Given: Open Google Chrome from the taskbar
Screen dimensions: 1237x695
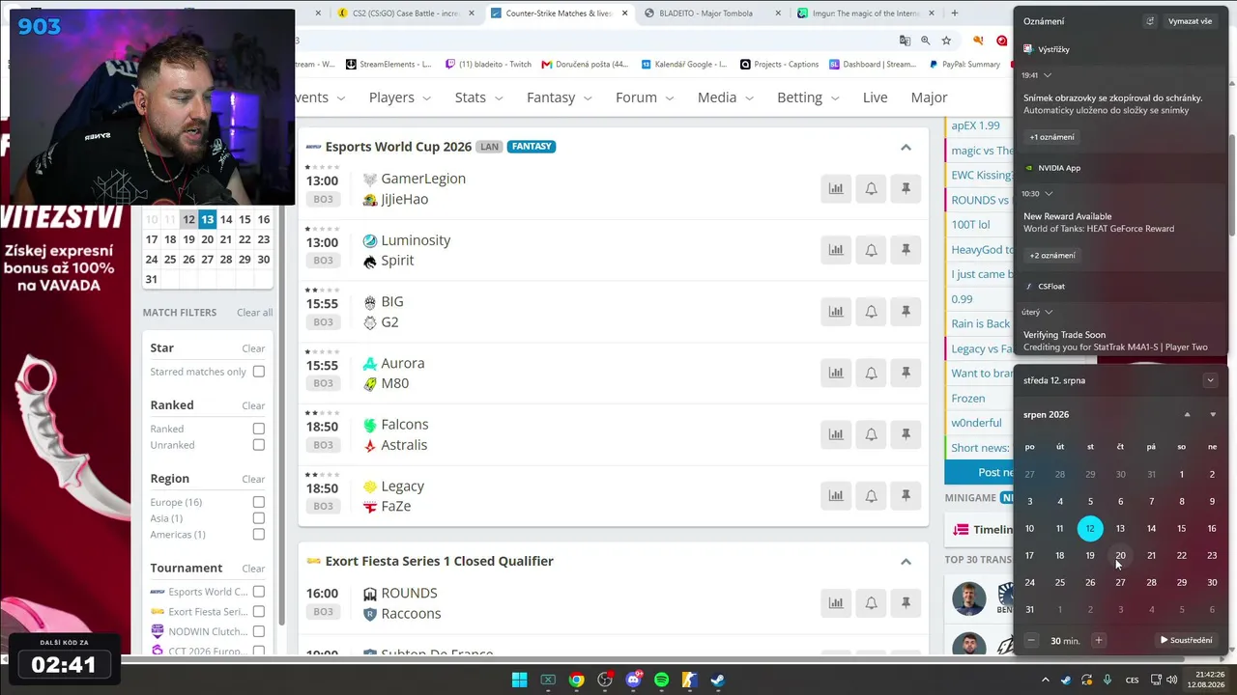Looking at the screenshot, I should click(576, 680).
